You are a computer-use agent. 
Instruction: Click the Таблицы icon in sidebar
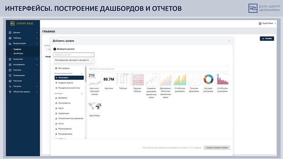click(11, 38)
